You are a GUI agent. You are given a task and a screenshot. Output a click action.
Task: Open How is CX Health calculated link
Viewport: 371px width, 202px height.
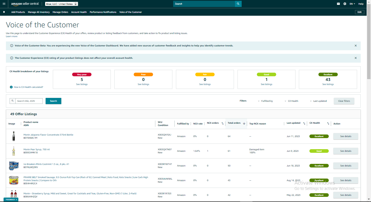point(28,87)
